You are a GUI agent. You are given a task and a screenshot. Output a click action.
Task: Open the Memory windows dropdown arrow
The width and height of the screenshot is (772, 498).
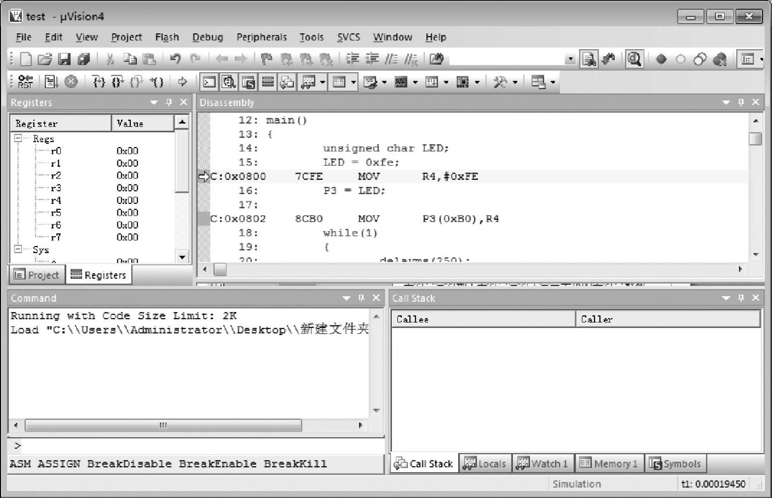pos(354,82)
